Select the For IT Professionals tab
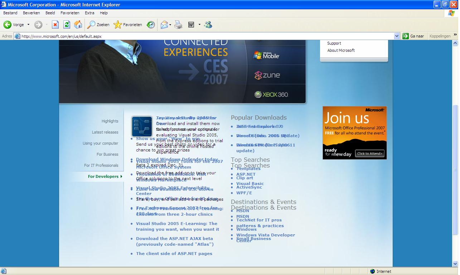The image size is (460, 275). pyautogui.click(x=101, y=165)
